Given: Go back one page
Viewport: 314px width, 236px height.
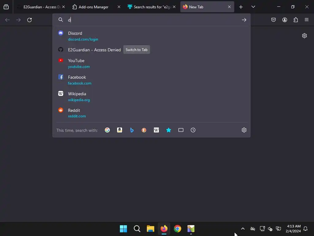Looking at the screenshot, I should (x=7, y=20).
